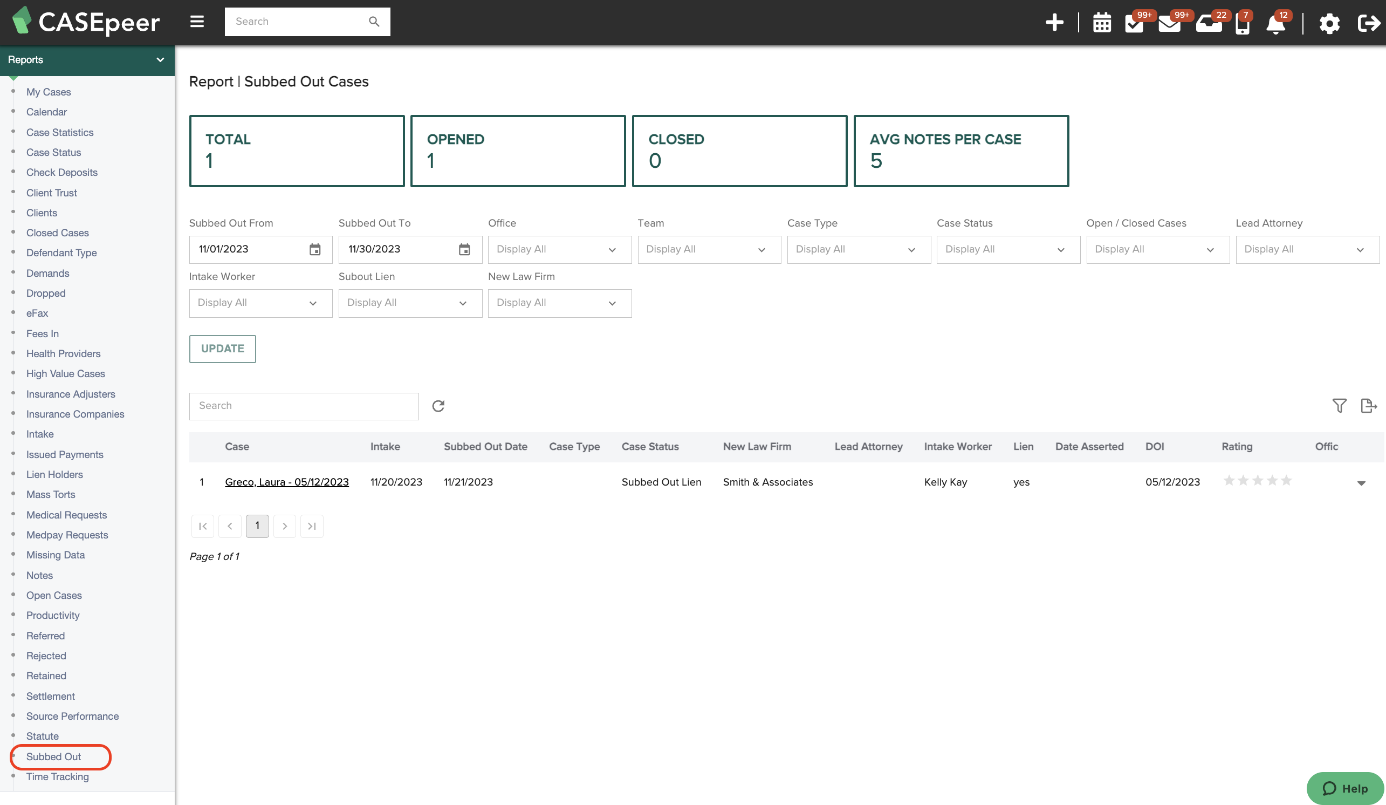Open the Greco, Laura - 05/12/2023 case link
Screen dimensions: 1386x805
pyautogui.click(x=286, y=482)
